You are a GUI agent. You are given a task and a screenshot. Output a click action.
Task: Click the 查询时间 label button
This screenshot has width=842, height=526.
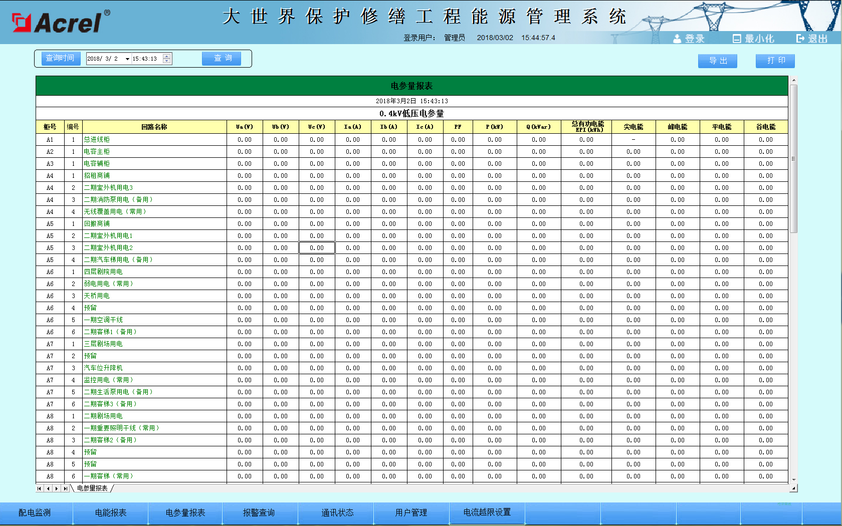[x=61, y=58]
